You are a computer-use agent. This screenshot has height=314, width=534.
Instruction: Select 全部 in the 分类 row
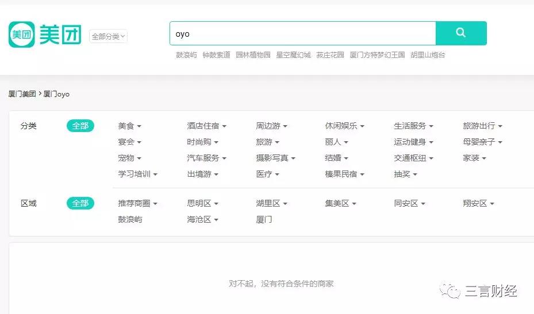[80, 126]
